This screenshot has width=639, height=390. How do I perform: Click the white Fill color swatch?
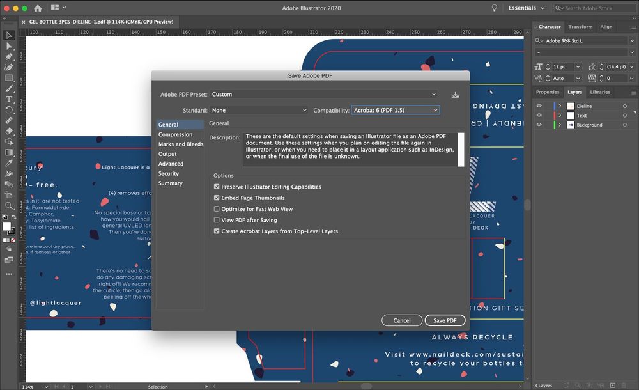6,227
